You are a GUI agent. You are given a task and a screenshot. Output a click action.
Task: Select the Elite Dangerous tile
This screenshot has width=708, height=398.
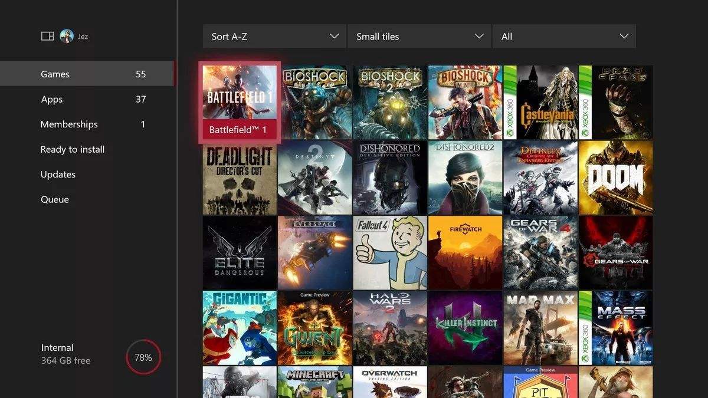coord(240,252)
